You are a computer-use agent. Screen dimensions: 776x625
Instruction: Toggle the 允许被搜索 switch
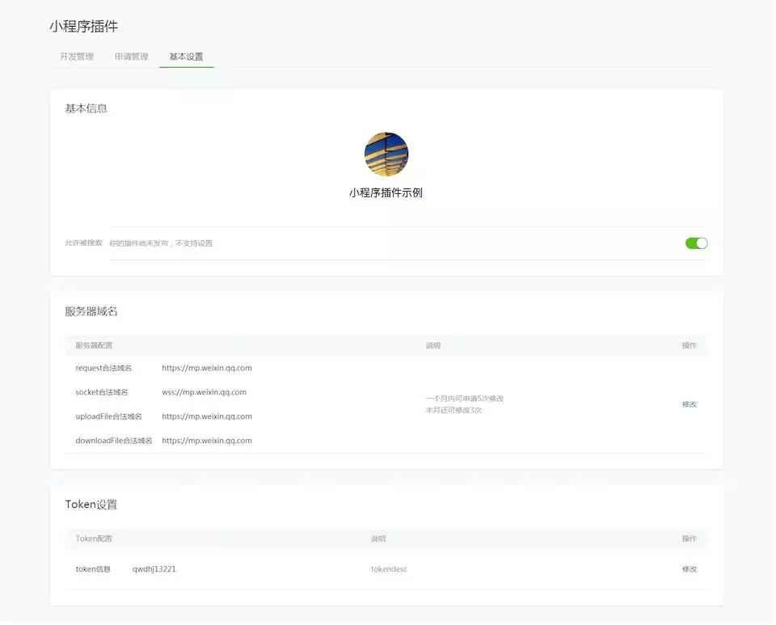point(696,243)
